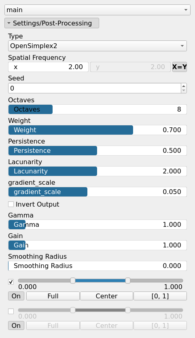Viewport: 195px width, 338px height.
Task: Click the Lacunarity slider bar
Action: [97, 171]
